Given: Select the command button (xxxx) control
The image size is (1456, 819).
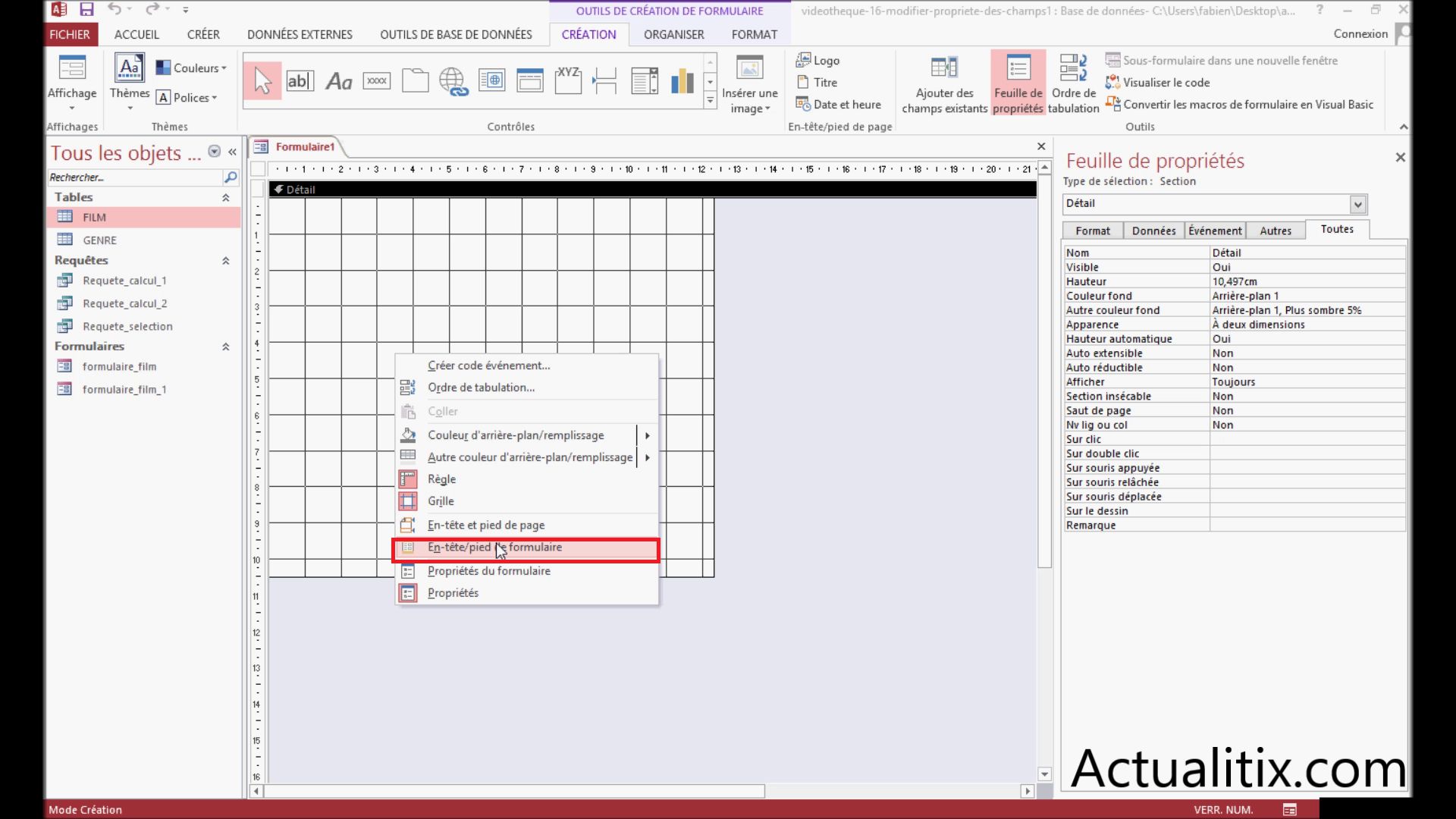Looking at the screenshot, I should [x=377, y=81].
